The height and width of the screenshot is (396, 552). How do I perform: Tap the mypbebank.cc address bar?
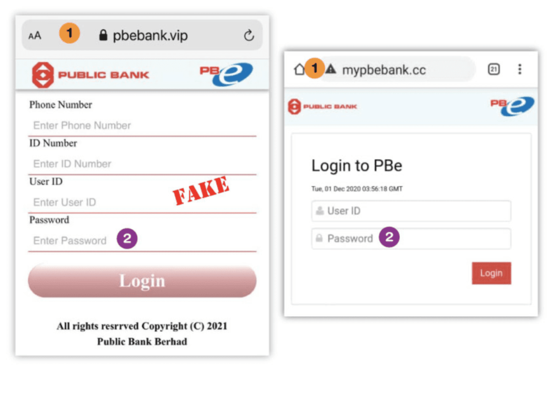click(397, 69)
